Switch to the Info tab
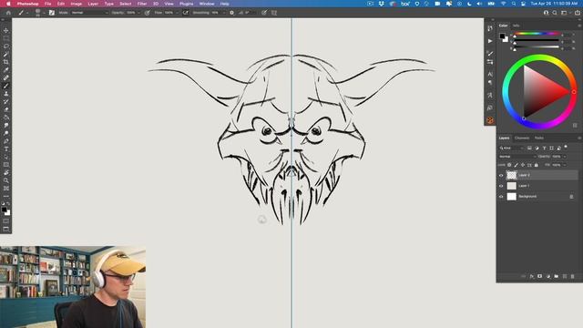This screenshot has width=583, height=328. click(517, 26)
